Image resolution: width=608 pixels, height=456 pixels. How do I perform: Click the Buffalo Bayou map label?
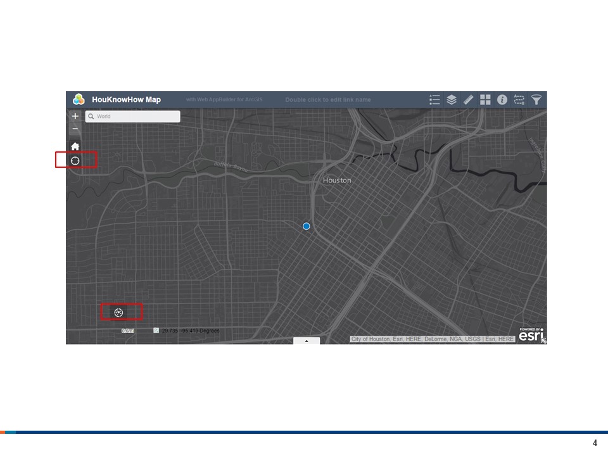[231, 167]
